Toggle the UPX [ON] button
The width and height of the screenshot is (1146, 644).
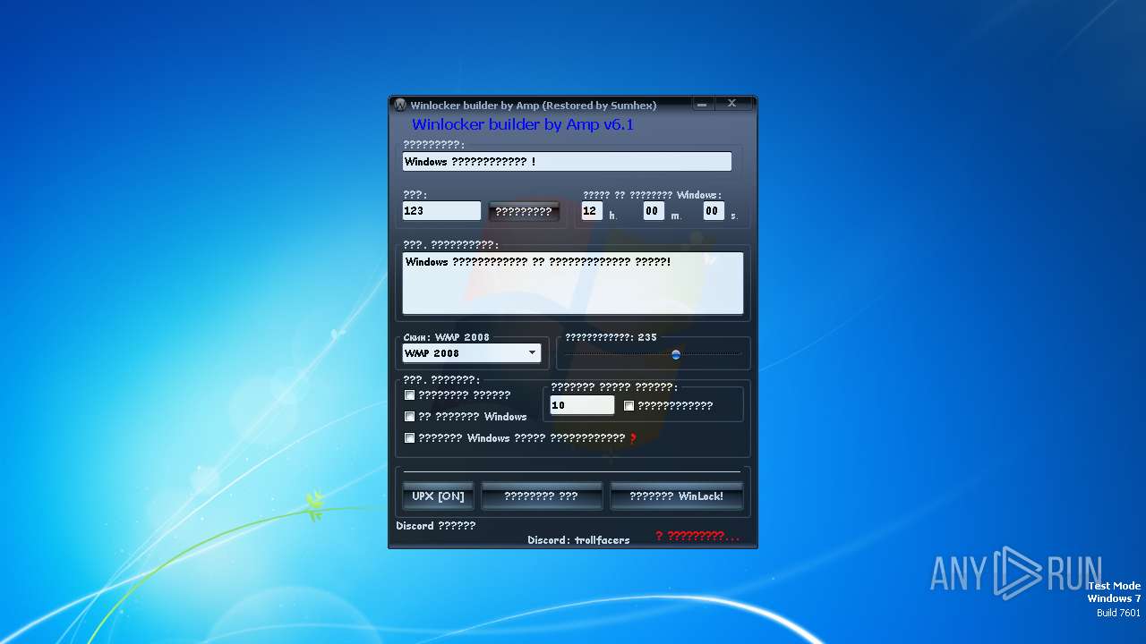pyautogui.click(x=438, y=496)
